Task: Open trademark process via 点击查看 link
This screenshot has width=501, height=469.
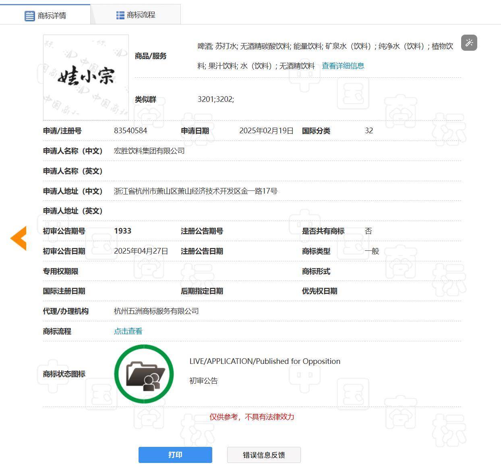Action: (128, 331)
